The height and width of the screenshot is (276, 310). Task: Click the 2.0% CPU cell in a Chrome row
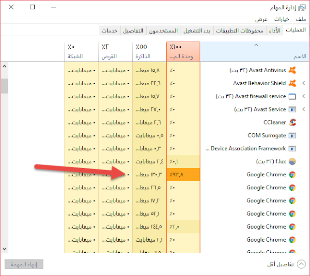(x=183, y=227)
